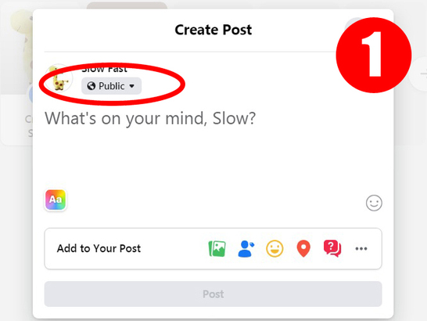Click the Slow Fast profile name
427x321 pixels.
click(105, 69)
